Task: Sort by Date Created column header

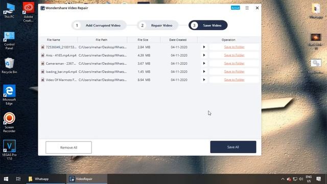Action: pos(178,40)
